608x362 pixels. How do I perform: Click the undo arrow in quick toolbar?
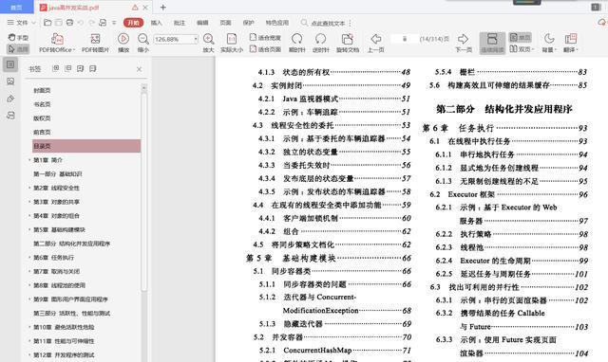click(81, 23)
